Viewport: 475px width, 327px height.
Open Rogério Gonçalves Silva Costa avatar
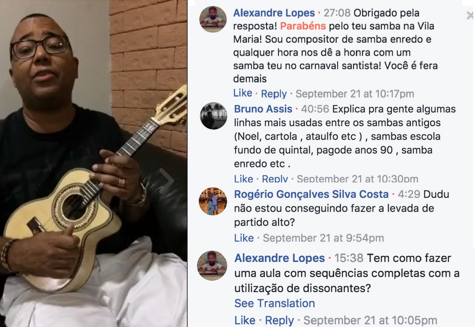click(x=212, y=201)
